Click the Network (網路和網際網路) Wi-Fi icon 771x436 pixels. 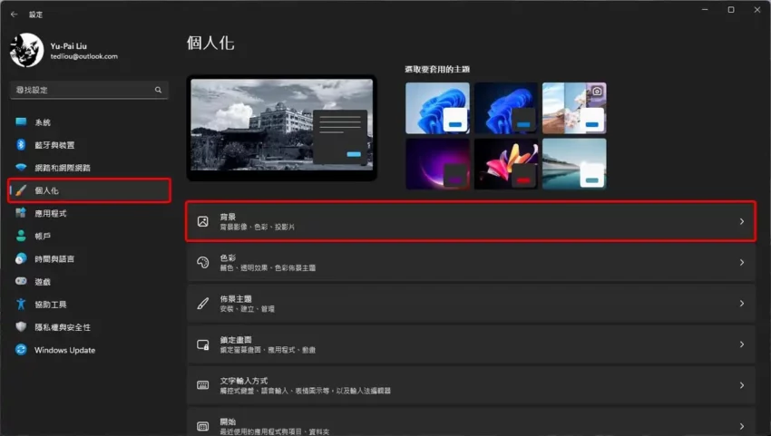point(21,168)
